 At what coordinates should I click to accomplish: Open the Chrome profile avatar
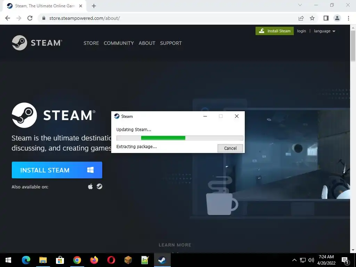(337, 18)
